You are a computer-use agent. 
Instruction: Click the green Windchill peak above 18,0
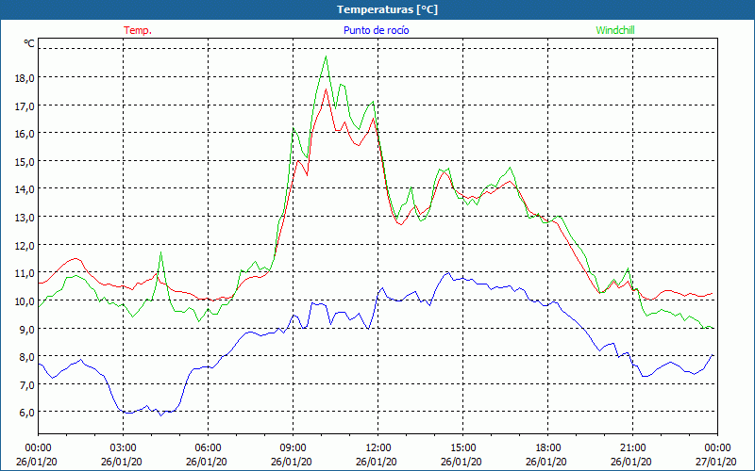coord(326,57)
